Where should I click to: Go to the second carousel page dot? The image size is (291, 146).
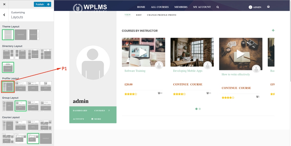[200, 109]
